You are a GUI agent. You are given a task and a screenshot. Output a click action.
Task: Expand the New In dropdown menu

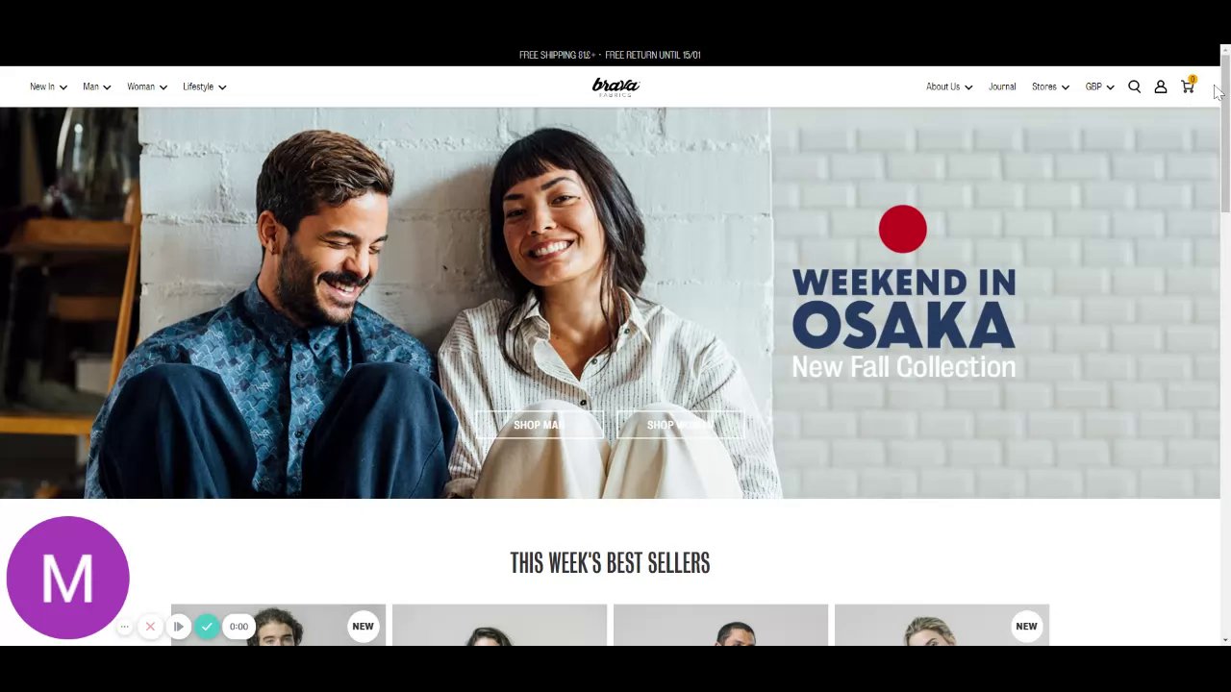coord(48,86)
